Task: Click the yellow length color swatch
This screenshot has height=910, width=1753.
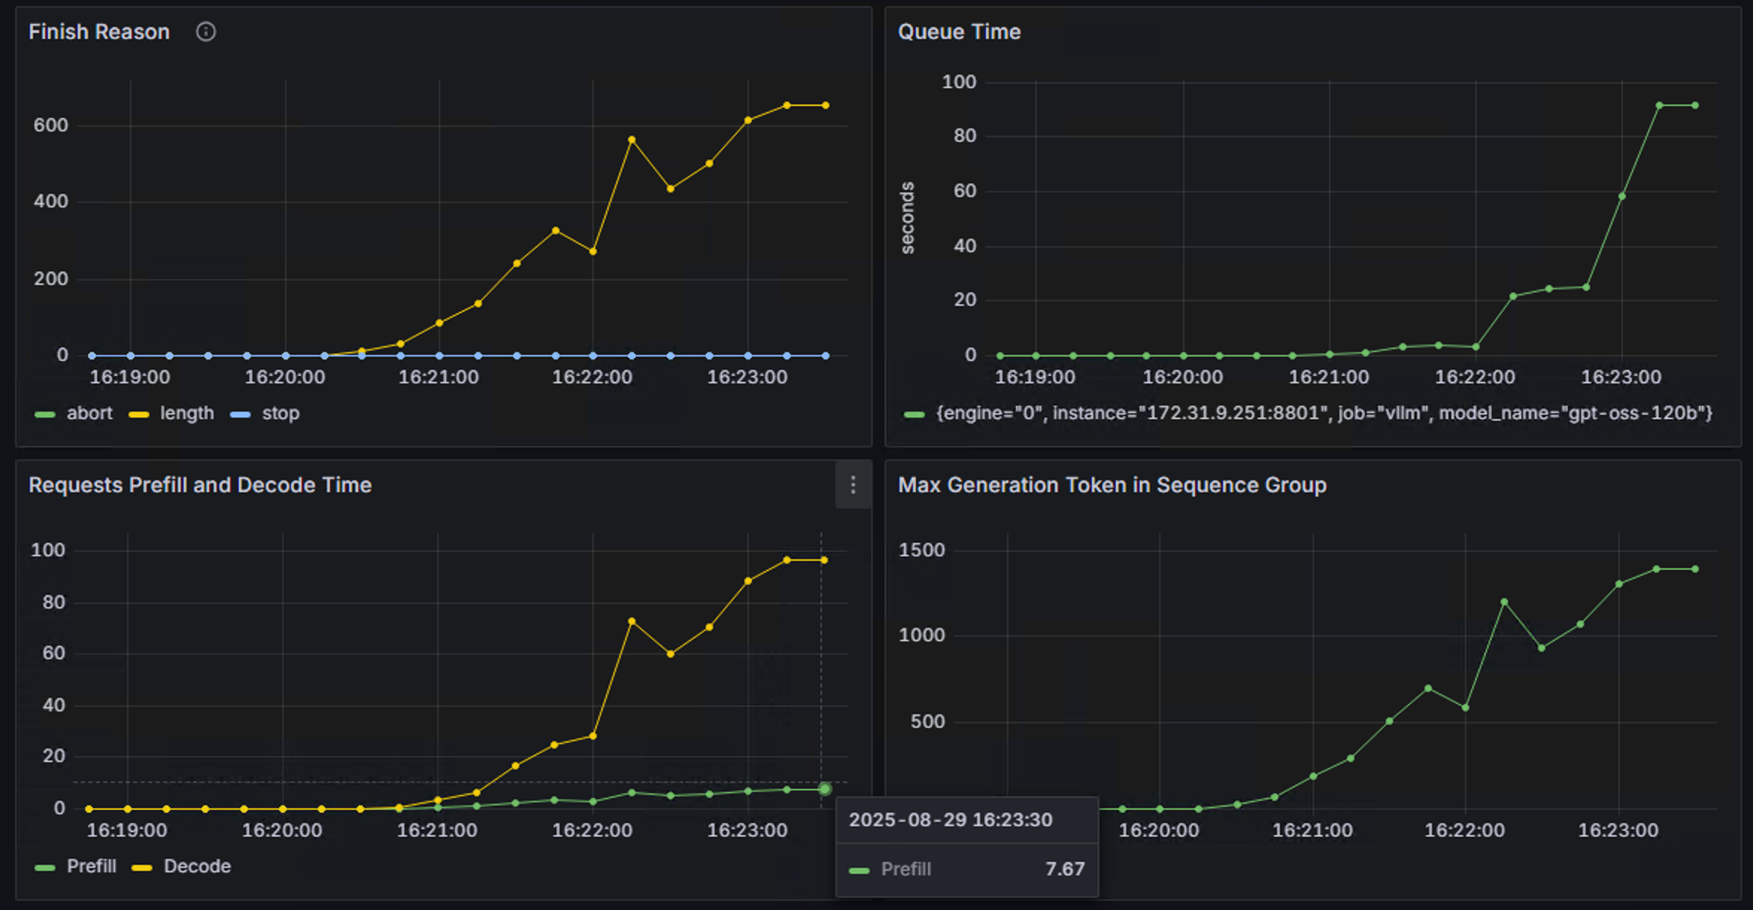Action: pos(139,415)
